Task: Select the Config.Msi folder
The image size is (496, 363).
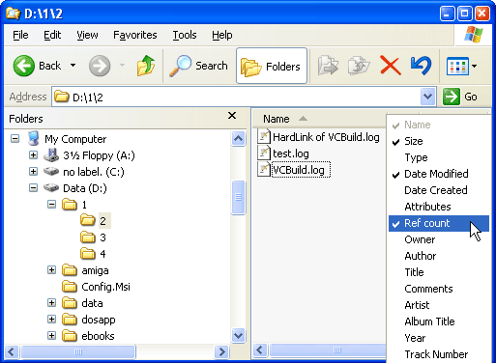Action: tap(105, 287)
